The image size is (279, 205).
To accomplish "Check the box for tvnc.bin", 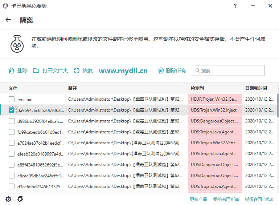I will point(12,99).
